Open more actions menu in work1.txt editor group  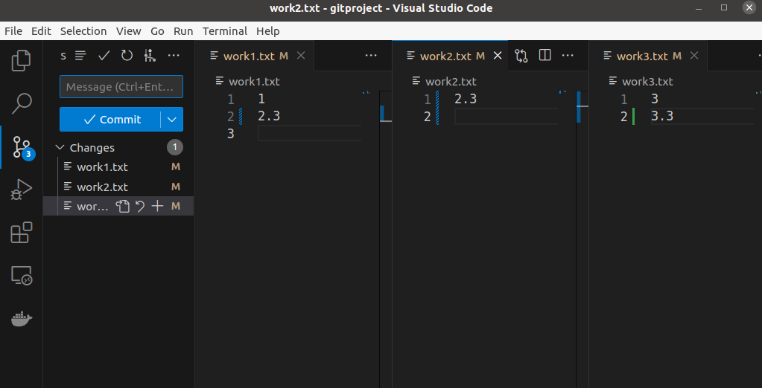click(371, 56)
